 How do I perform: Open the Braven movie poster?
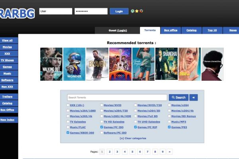click(x=97, y=64)
